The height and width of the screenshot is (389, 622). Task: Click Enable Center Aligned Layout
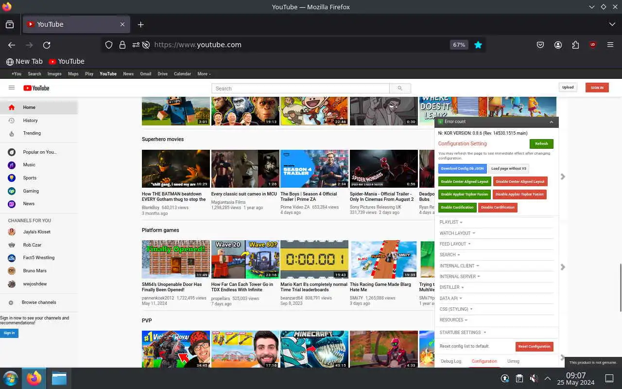coord(465,181)
